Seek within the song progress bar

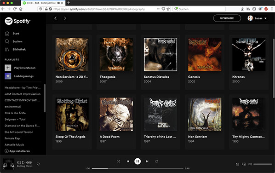tap(137, 168)
